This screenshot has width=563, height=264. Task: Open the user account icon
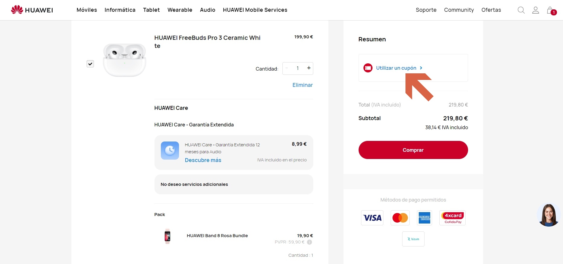tap(535, 10)
